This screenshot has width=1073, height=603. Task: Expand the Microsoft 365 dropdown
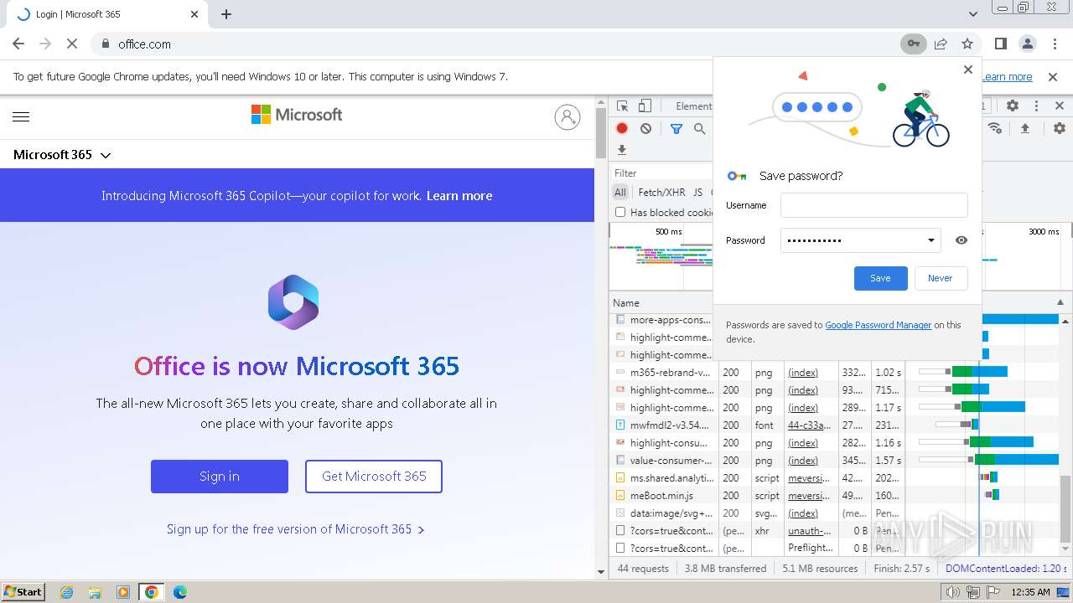(62, 155)
